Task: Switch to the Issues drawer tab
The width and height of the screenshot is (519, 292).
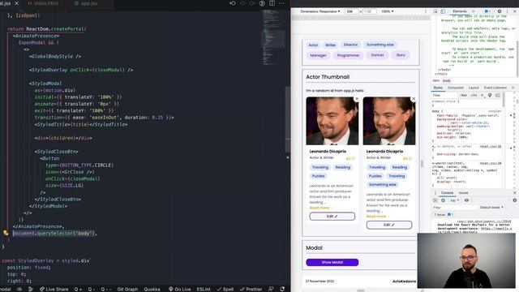Action: (x=463, y=193)
